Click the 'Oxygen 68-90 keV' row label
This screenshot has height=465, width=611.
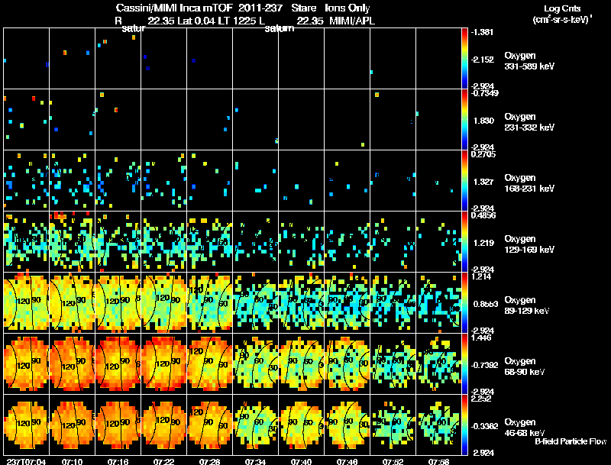(x=525, y=367)
